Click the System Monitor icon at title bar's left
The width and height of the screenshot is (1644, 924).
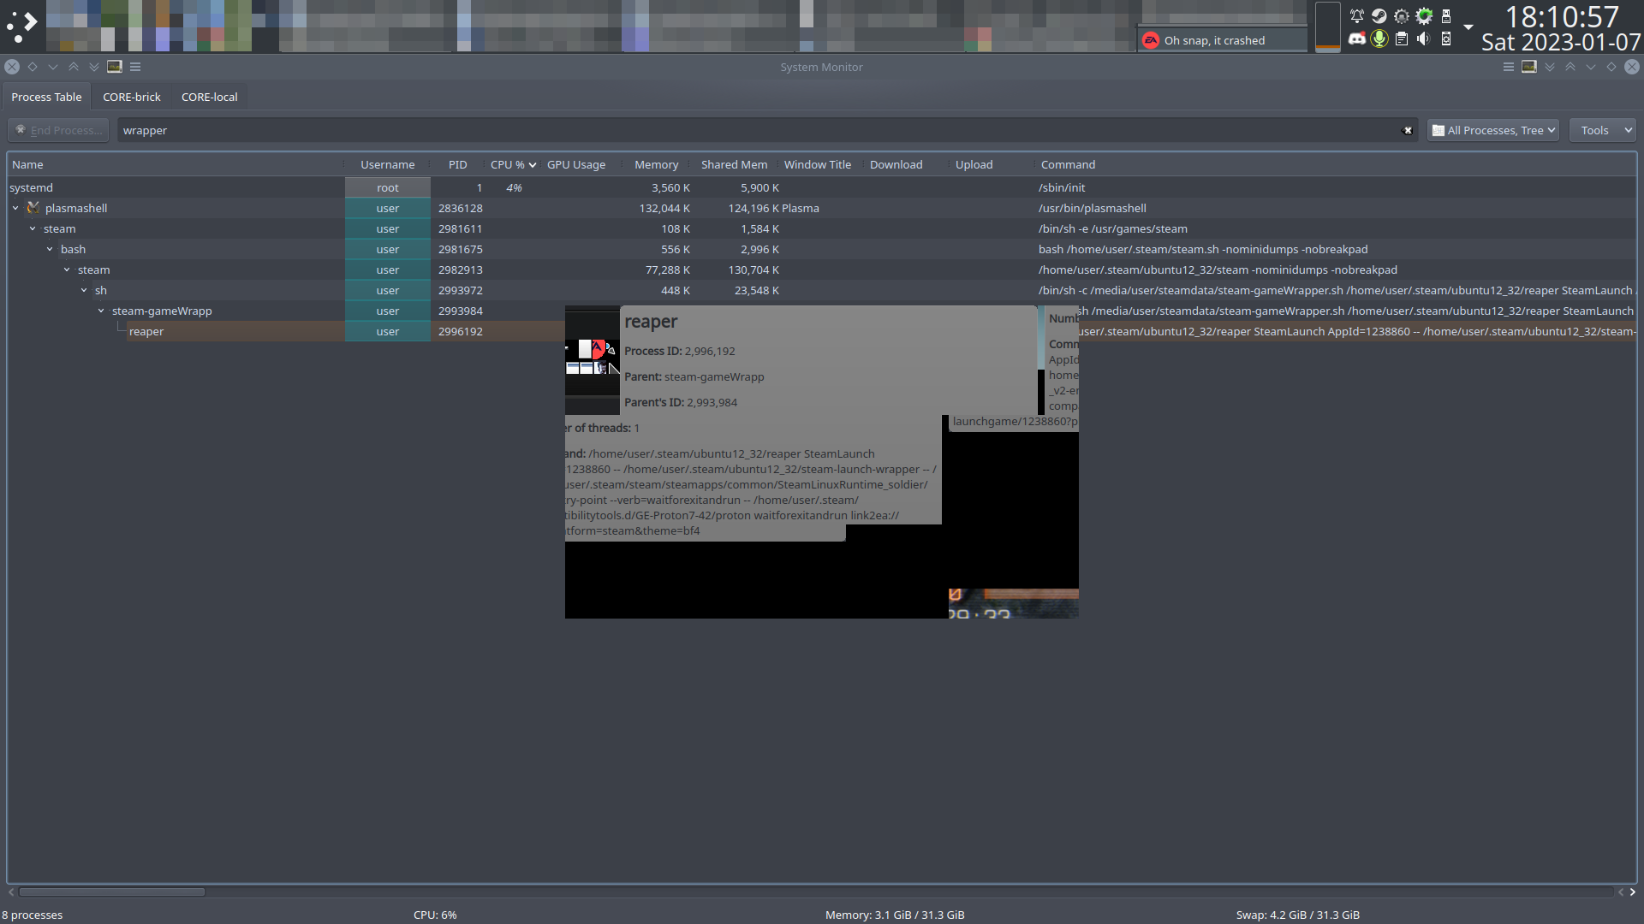tap(115, 67)
